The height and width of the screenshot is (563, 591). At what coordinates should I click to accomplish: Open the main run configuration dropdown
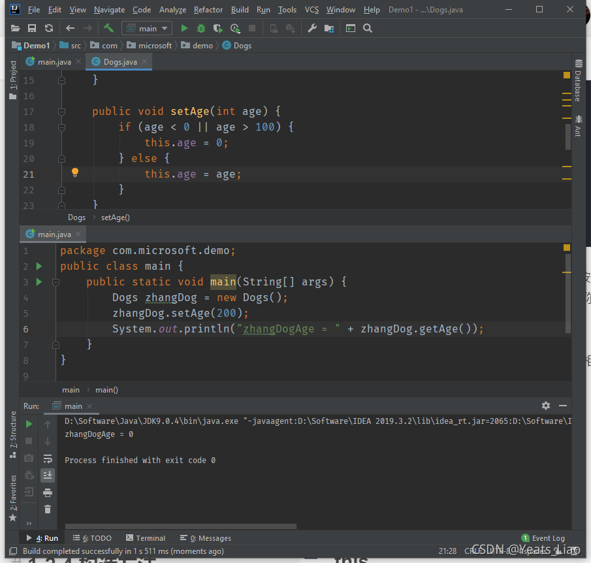147,28
